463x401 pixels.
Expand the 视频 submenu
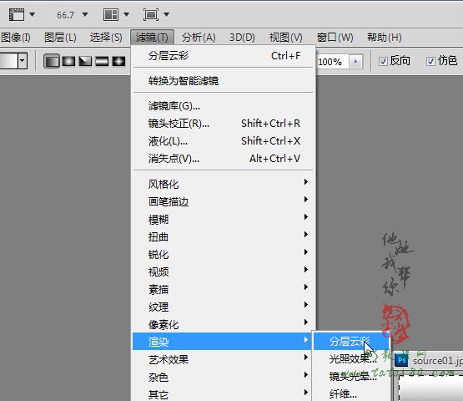[x=224, y=272]
